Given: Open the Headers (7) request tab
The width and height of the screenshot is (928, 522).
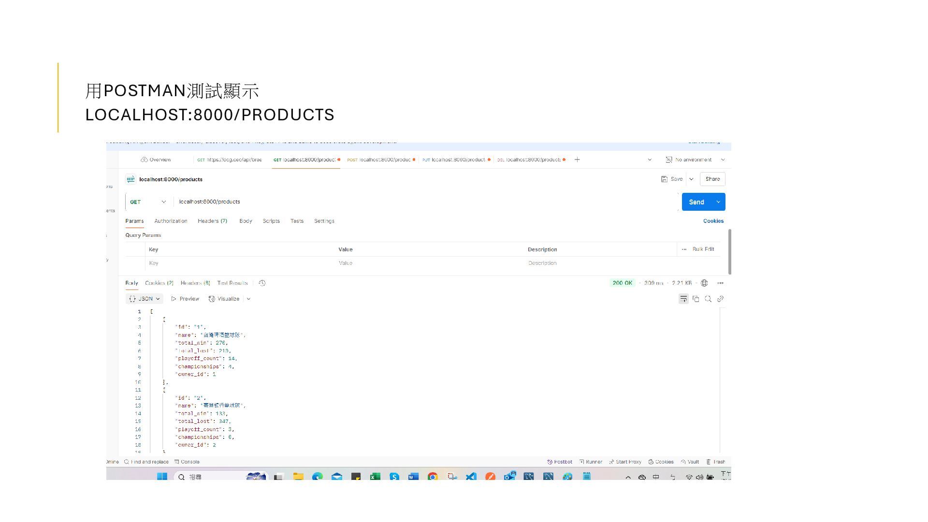Looking at the screenshot, I should pyautogui.click(x=212, y=221).
